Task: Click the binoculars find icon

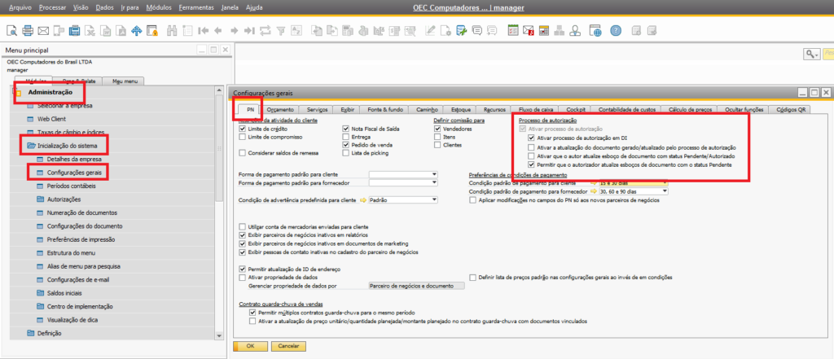Action: 172,31
